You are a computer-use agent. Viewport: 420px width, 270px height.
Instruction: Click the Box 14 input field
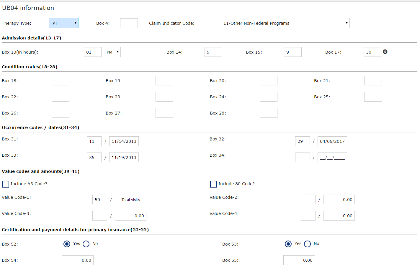(213, 52)
